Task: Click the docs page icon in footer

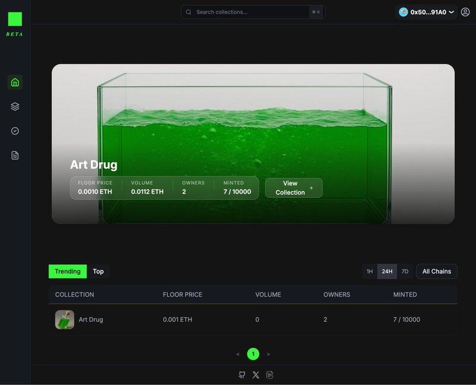Action: click(x=270, y=375)
